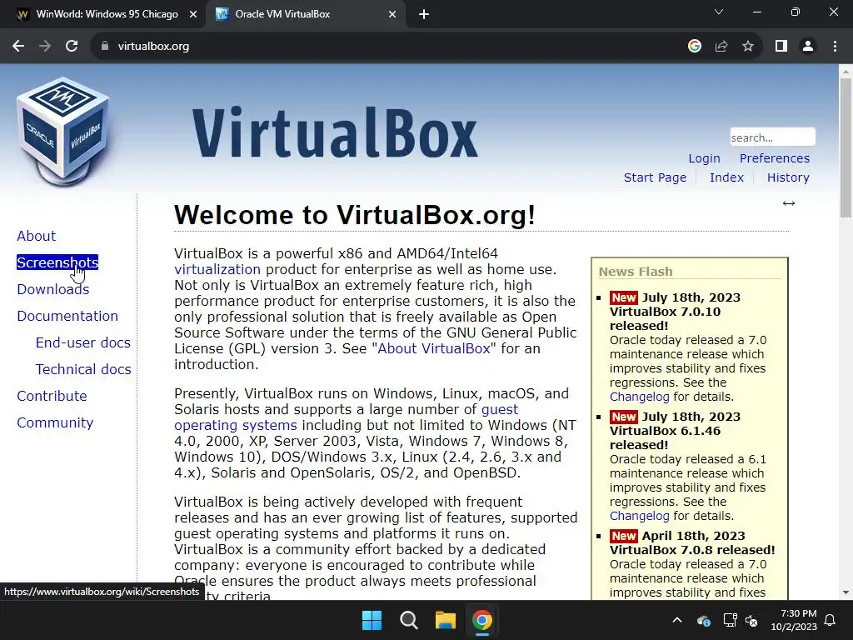Screen dimensions: 853x640
Task: Click the "Welcome to VirtualBox.org!" heading
Action: (x=355, y=215)
